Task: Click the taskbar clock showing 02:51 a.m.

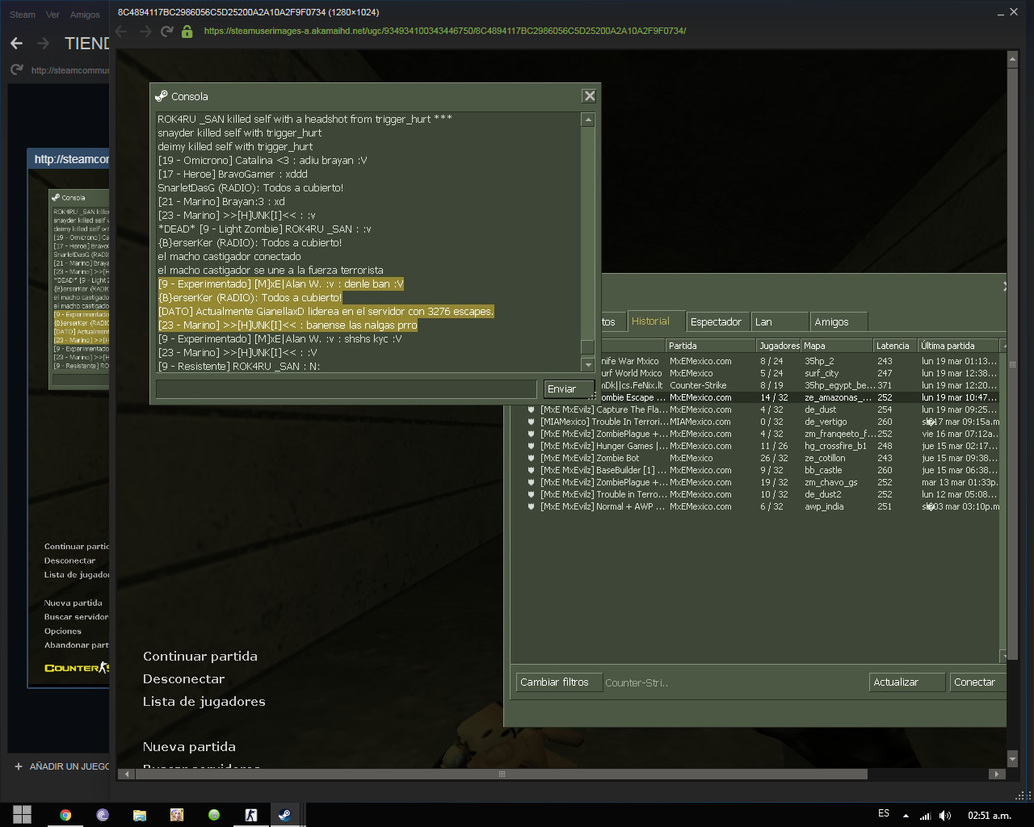Action: (x=990, y=816)
